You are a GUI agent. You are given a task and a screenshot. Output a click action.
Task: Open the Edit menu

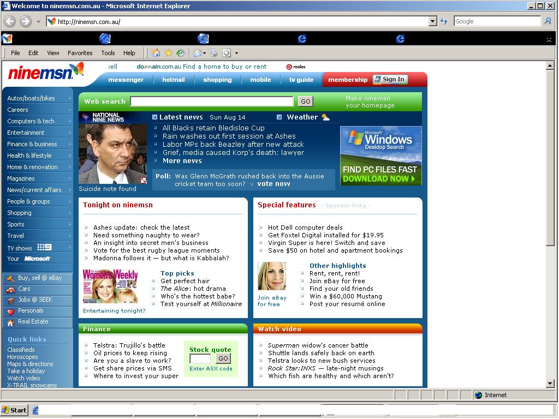[x=33, y=53]
